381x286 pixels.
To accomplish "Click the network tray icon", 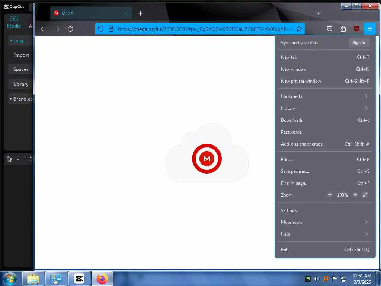I will [x=343, y=279].
